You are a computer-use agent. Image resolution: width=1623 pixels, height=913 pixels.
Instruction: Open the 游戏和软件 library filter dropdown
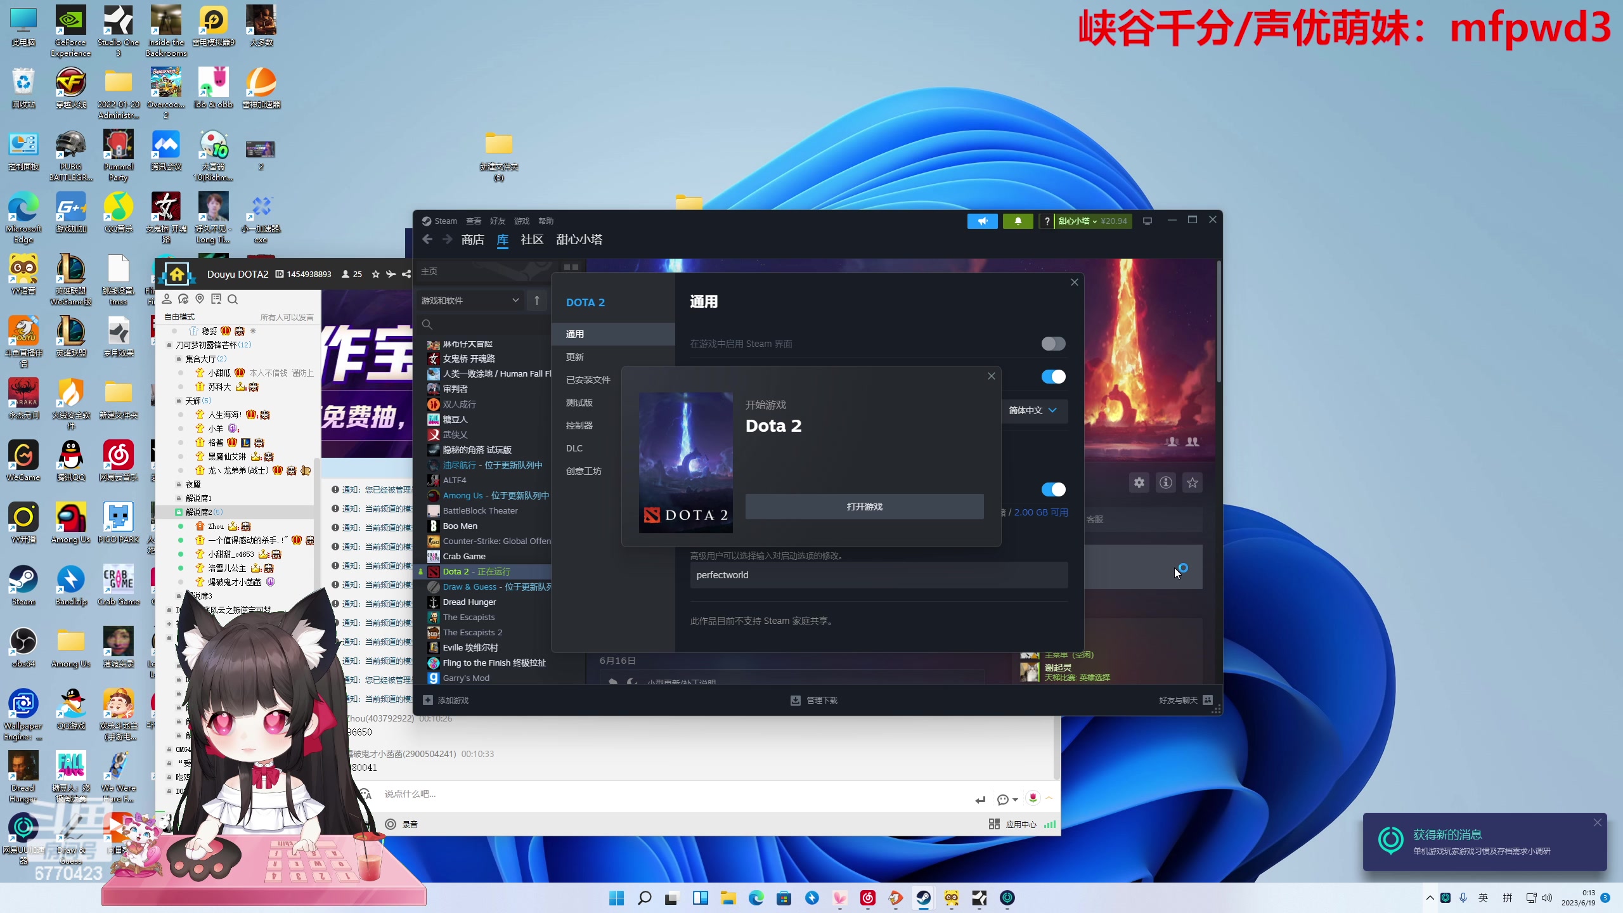tap(469, 300)
